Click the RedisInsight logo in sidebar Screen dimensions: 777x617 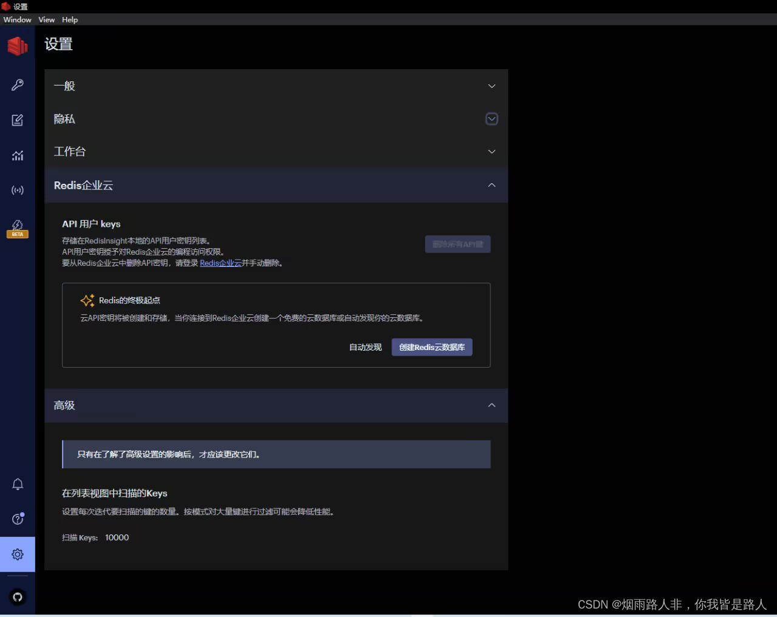click(18, 46)
